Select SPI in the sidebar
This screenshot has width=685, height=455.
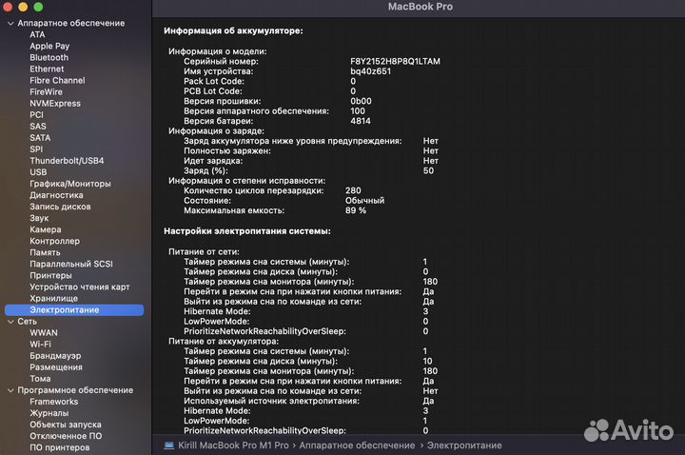[36, 149]
